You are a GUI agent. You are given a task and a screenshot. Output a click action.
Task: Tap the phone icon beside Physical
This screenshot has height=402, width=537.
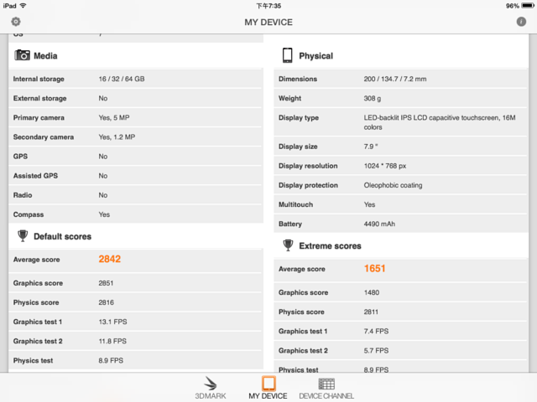(x=287, y=55)
